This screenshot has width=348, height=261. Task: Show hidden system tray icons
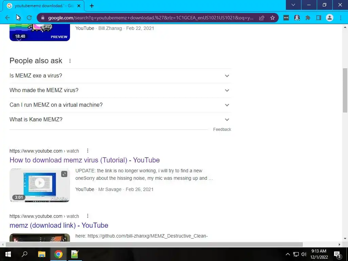click(288, 254)
